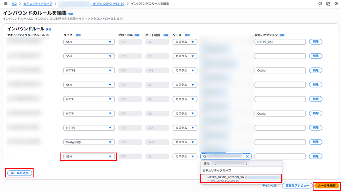Open カスタム source dropdown in PostgreSQL row
341x192 pixels.
click(185, 142)
